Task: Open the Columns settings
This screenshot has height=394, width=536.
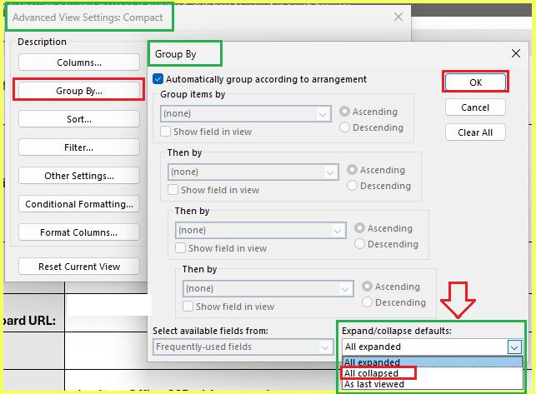Action: (x=79, y=62)
